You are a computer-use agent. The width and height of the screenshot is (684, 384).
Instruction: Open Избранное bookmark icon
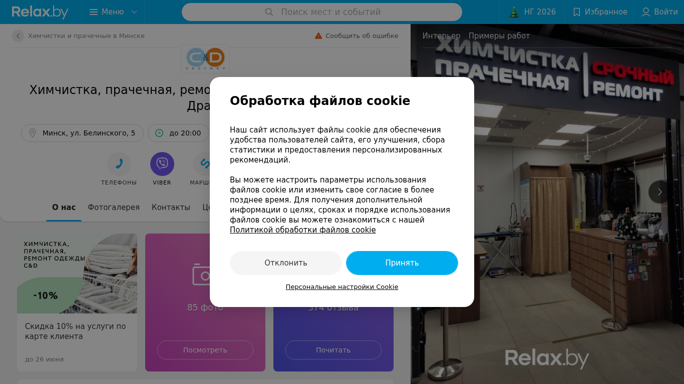pos(577,12)
